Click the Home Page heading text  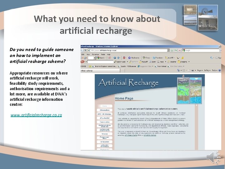tap(124, 99)
